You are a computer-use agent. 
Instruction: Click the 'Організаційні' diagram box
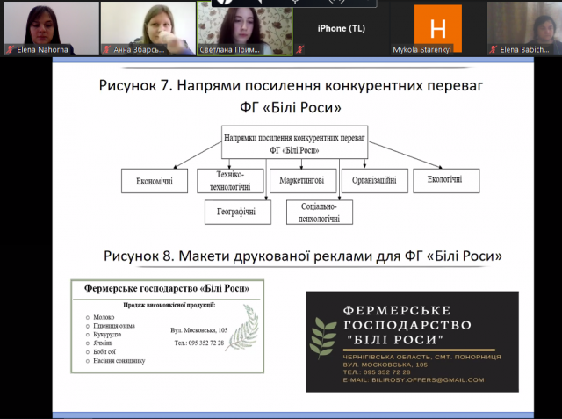[x=375, y=181]
